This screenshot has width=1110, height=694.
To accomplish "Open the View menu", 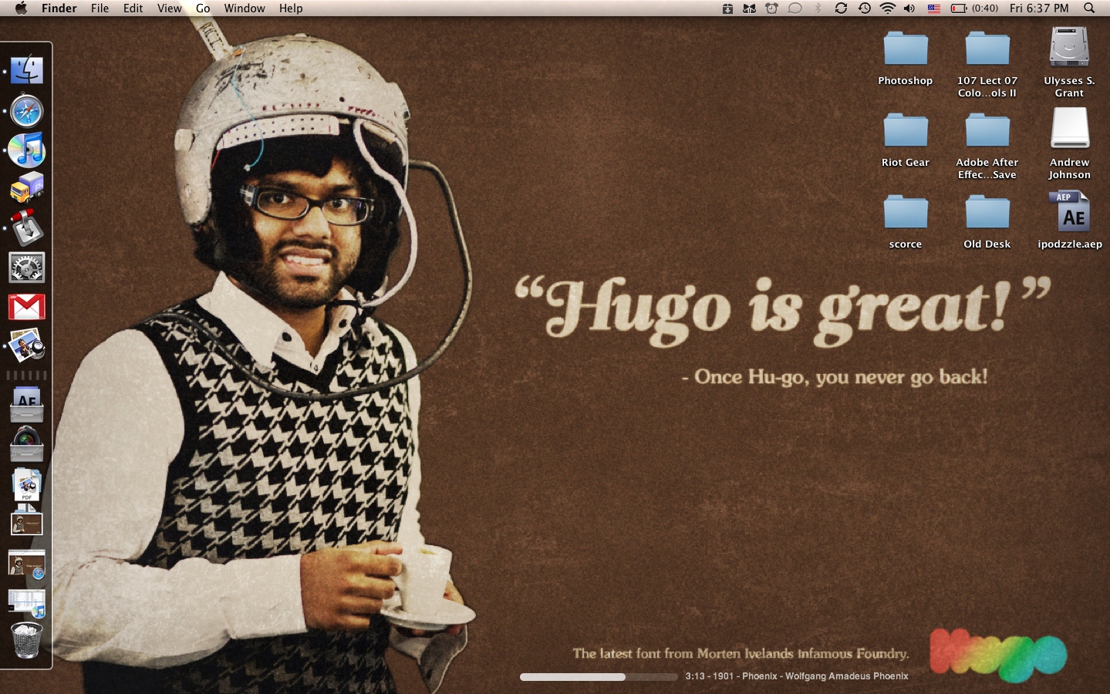I will point(170,8).
